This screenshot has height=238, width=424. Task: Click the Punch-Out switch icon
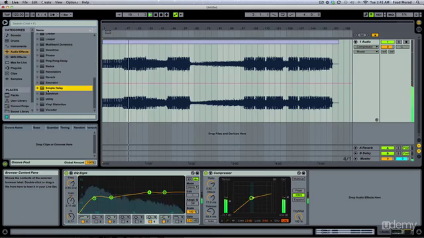click(291, 15)
